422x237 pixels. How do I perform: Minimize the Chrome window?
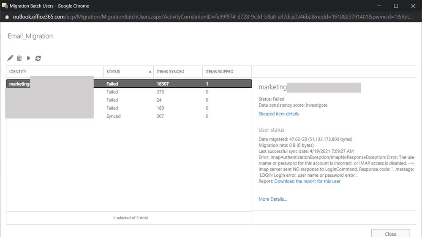(379, 5)
